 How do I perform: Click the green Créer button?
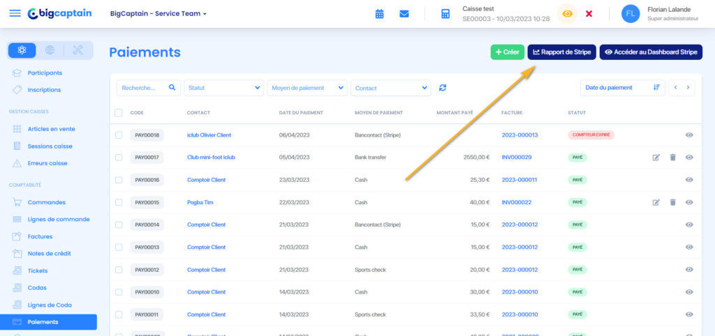507,52
